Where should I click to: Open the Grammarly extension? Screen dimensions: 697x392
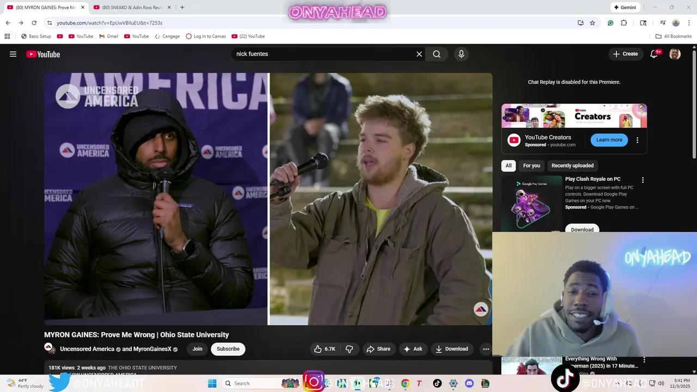(610, 23)
